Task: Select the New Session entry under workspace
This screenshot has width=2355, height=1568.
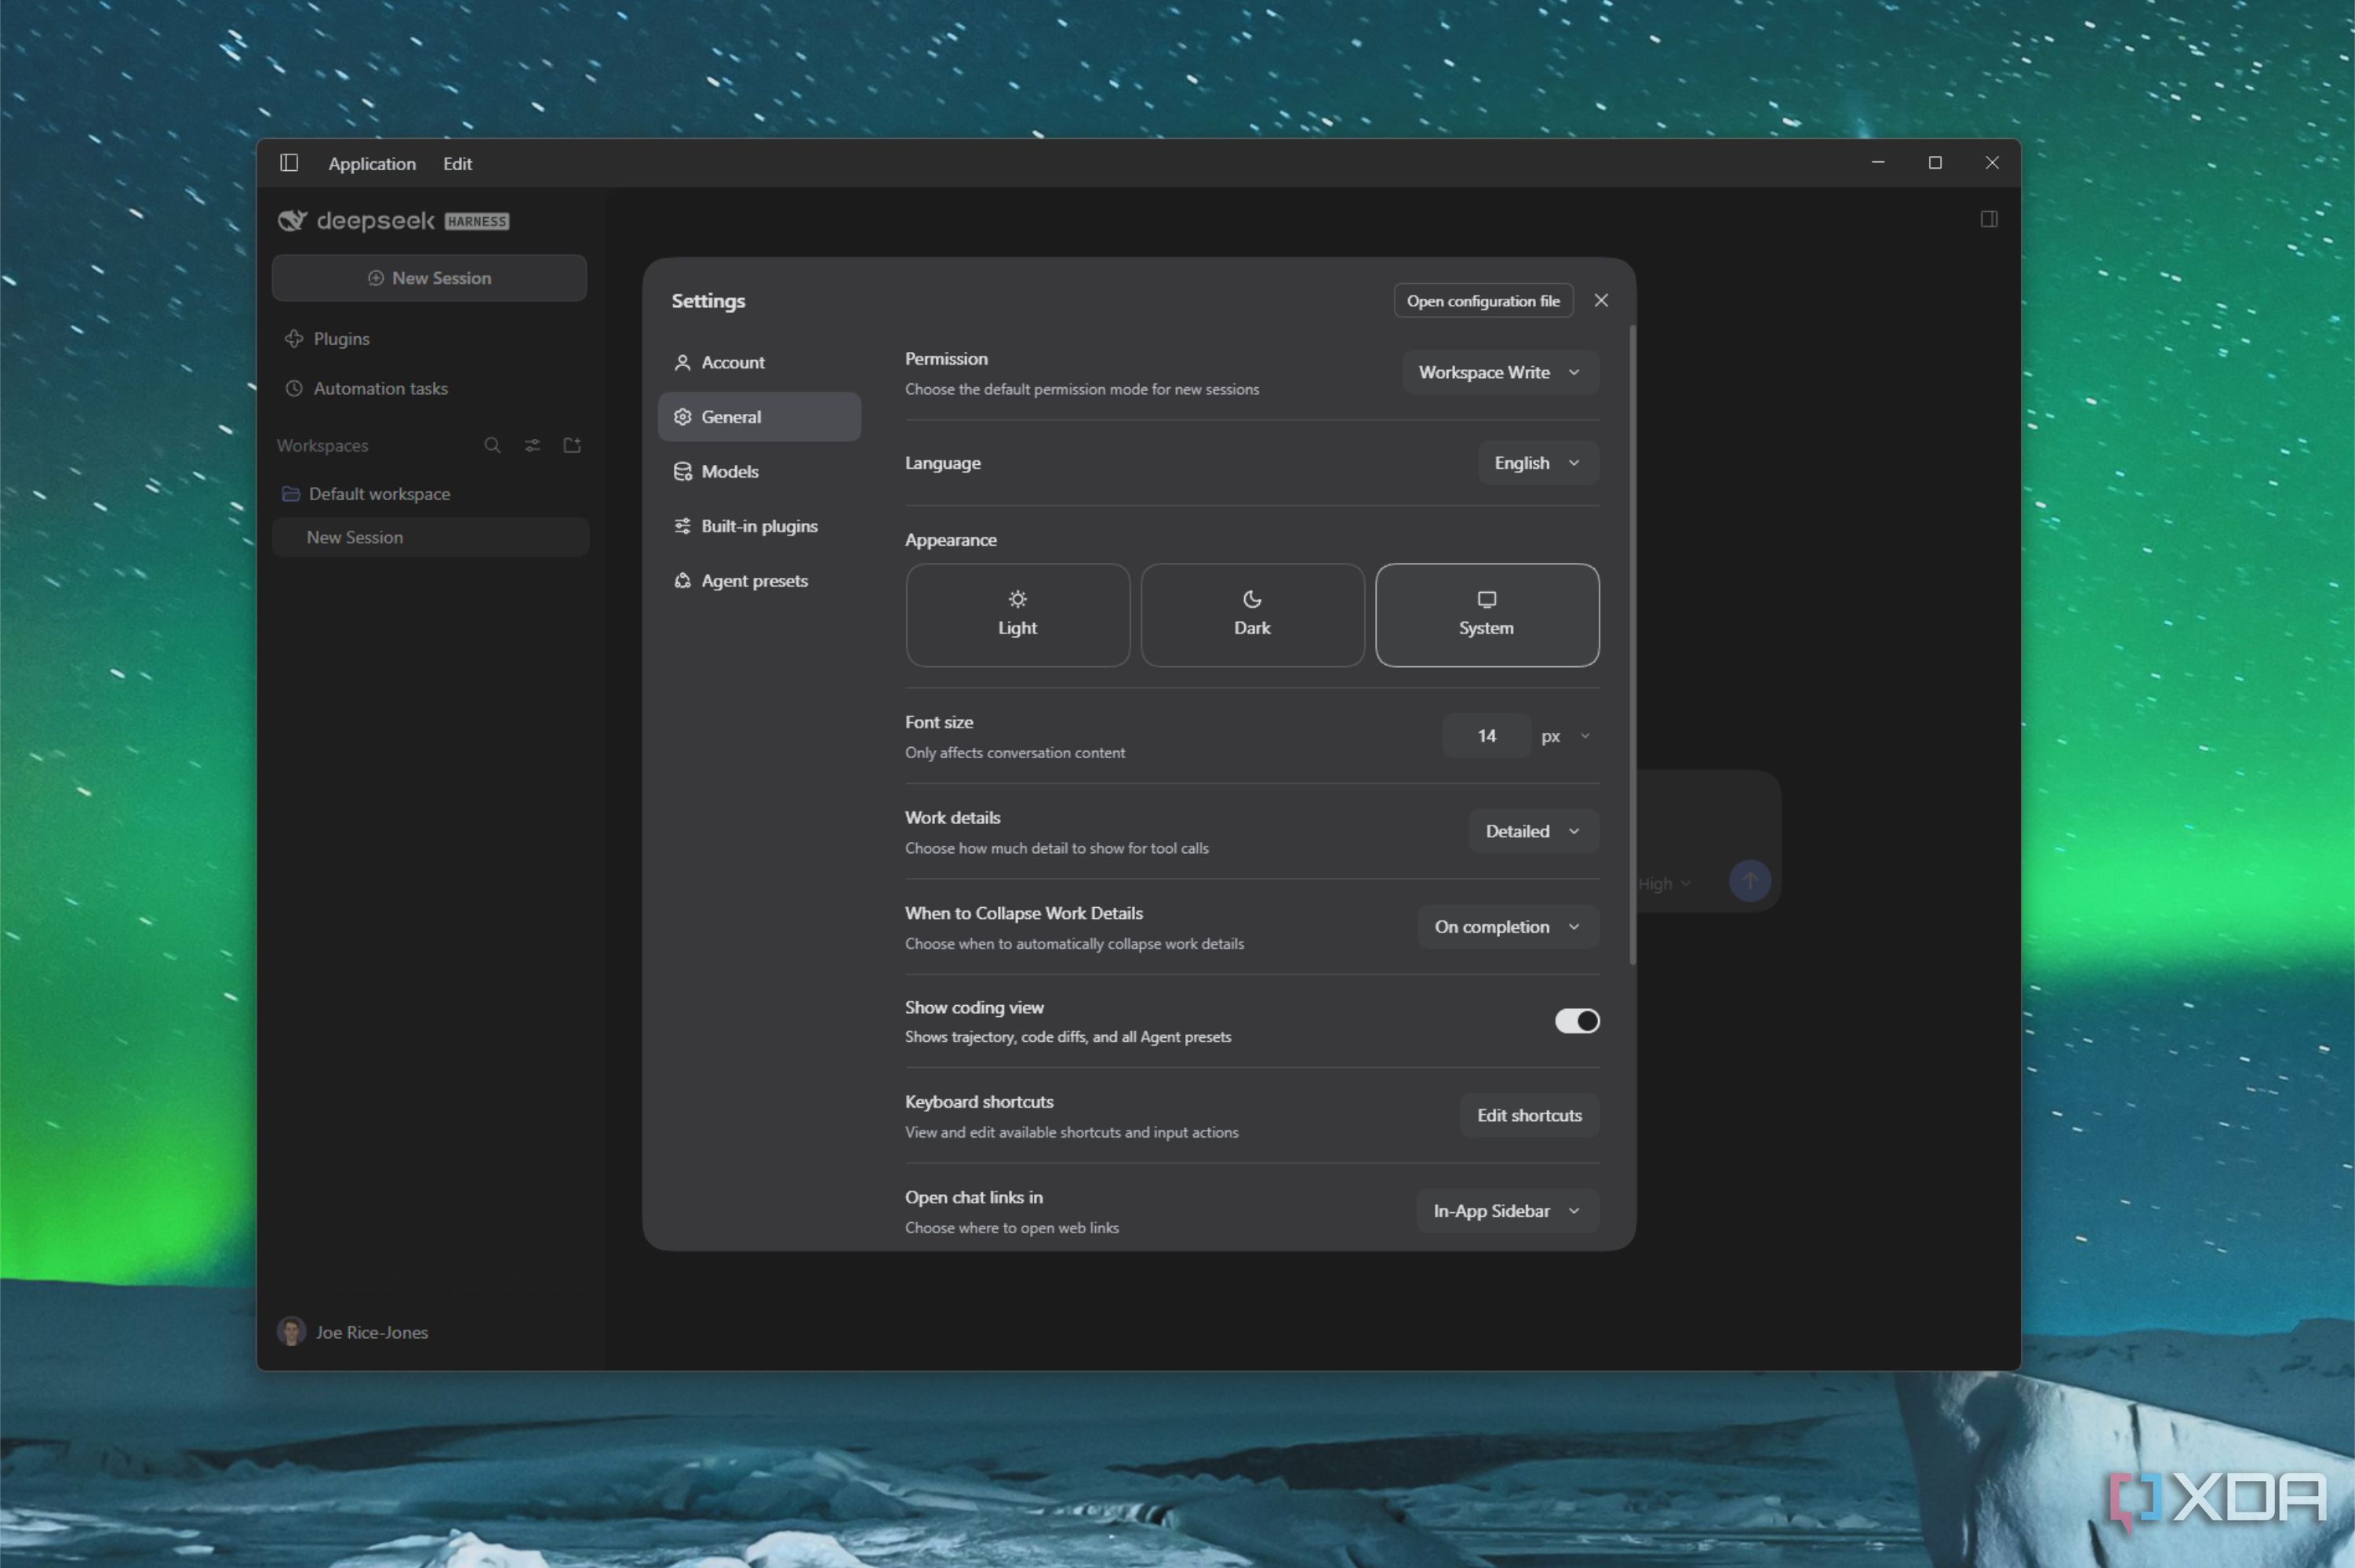Action: coord(430,537)
